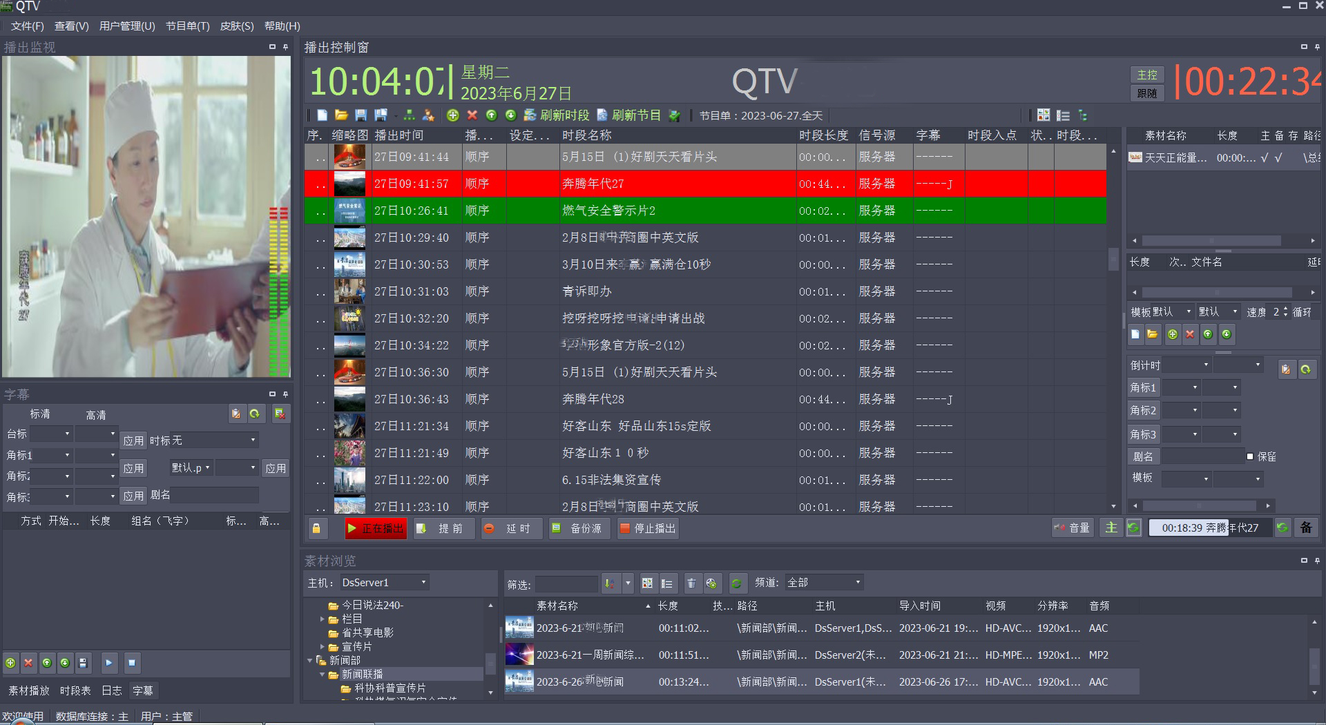Add subtitle entry with bottom-left green plus
This screenshot has height=725, width=1326.
click(x=10, y=663)
